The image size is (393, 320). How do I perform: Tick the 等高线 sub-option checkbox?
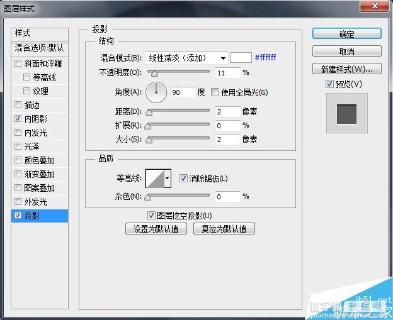[26, 77]
